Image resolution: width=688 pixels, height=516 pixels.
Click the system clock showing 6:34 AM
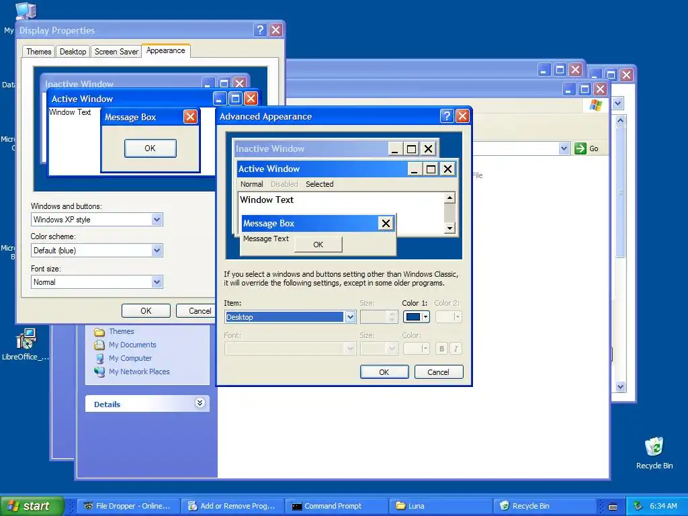point(663,506)
